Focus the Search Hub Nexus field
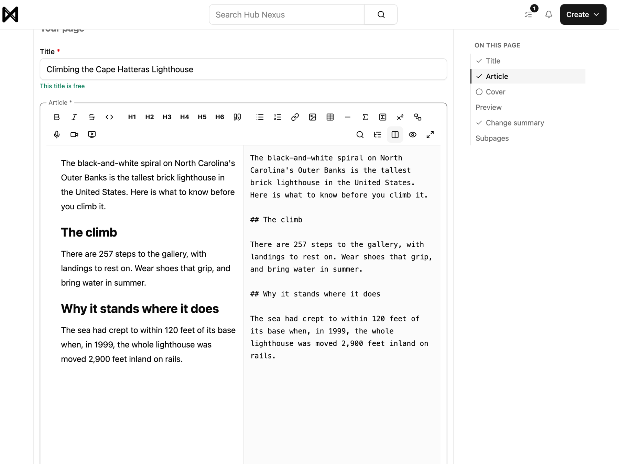Screen dimensions: 619x464 287,14
